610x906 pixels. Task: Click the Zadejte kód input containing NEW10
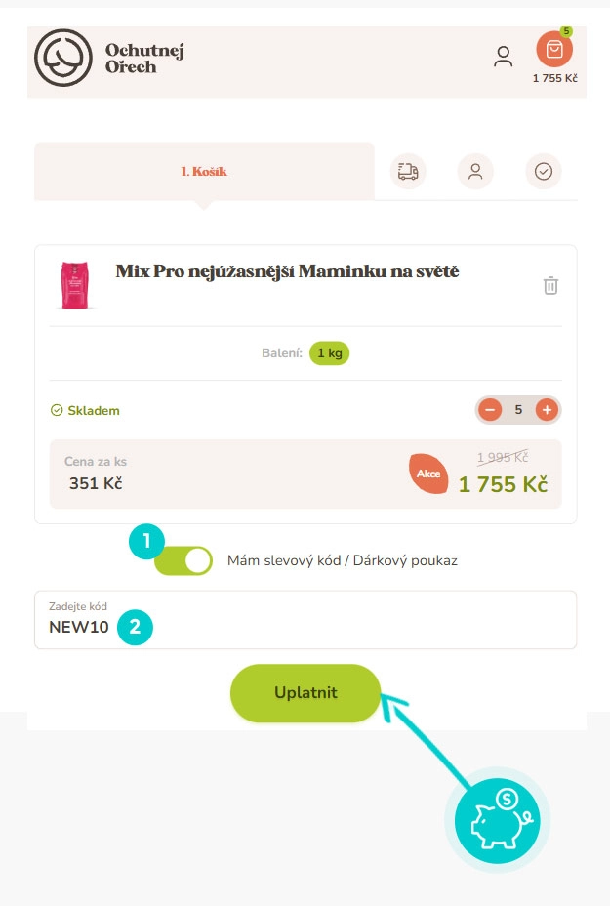(x=305, y=626)
